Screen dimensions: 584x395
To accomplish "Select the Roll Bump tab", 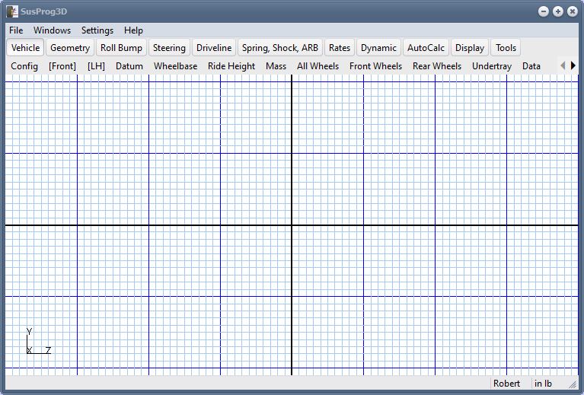I will coord(121,47).
